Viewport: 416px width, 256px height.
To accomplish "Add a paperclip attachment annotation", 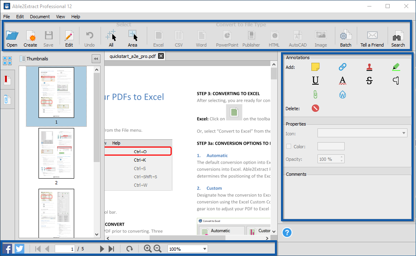I will tap(315, 94).
